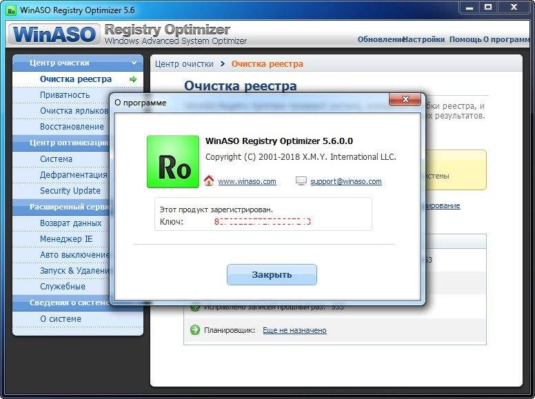This screenshot has height=399, width=535.
Task: Click the red registration key value
Action: [263, 222]
